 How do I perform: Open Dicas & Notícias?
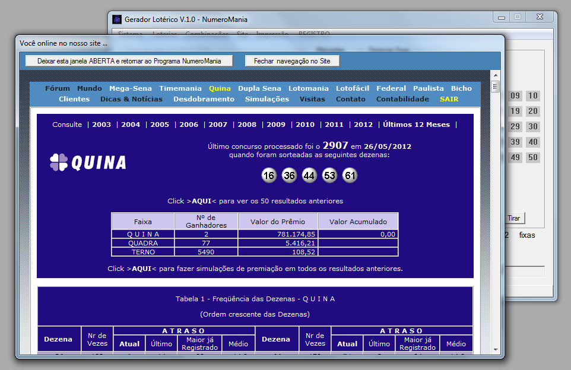[131, 99]
